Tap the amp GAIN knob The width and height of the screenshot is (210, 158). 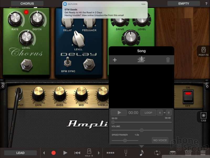[38, 94]
